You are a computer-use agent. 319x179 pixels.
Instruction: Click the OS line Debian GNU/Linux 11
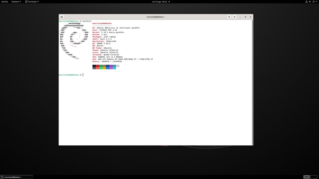point(116,28)
